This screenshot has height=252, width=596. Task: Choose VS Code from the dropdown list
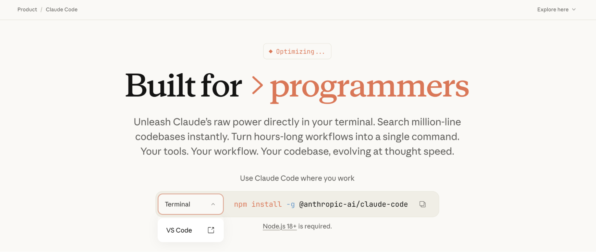(x=179, y=230)
